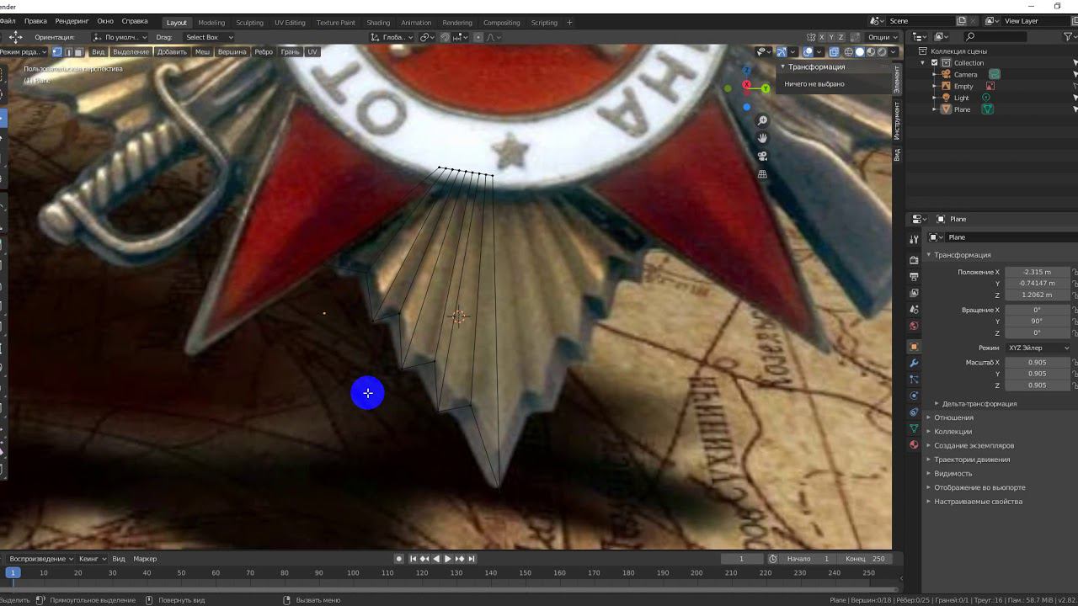Open the 'Маркер' timeline menu
Image resolution: width=1078 pixels, height=606 pixels.
point(145,559)
